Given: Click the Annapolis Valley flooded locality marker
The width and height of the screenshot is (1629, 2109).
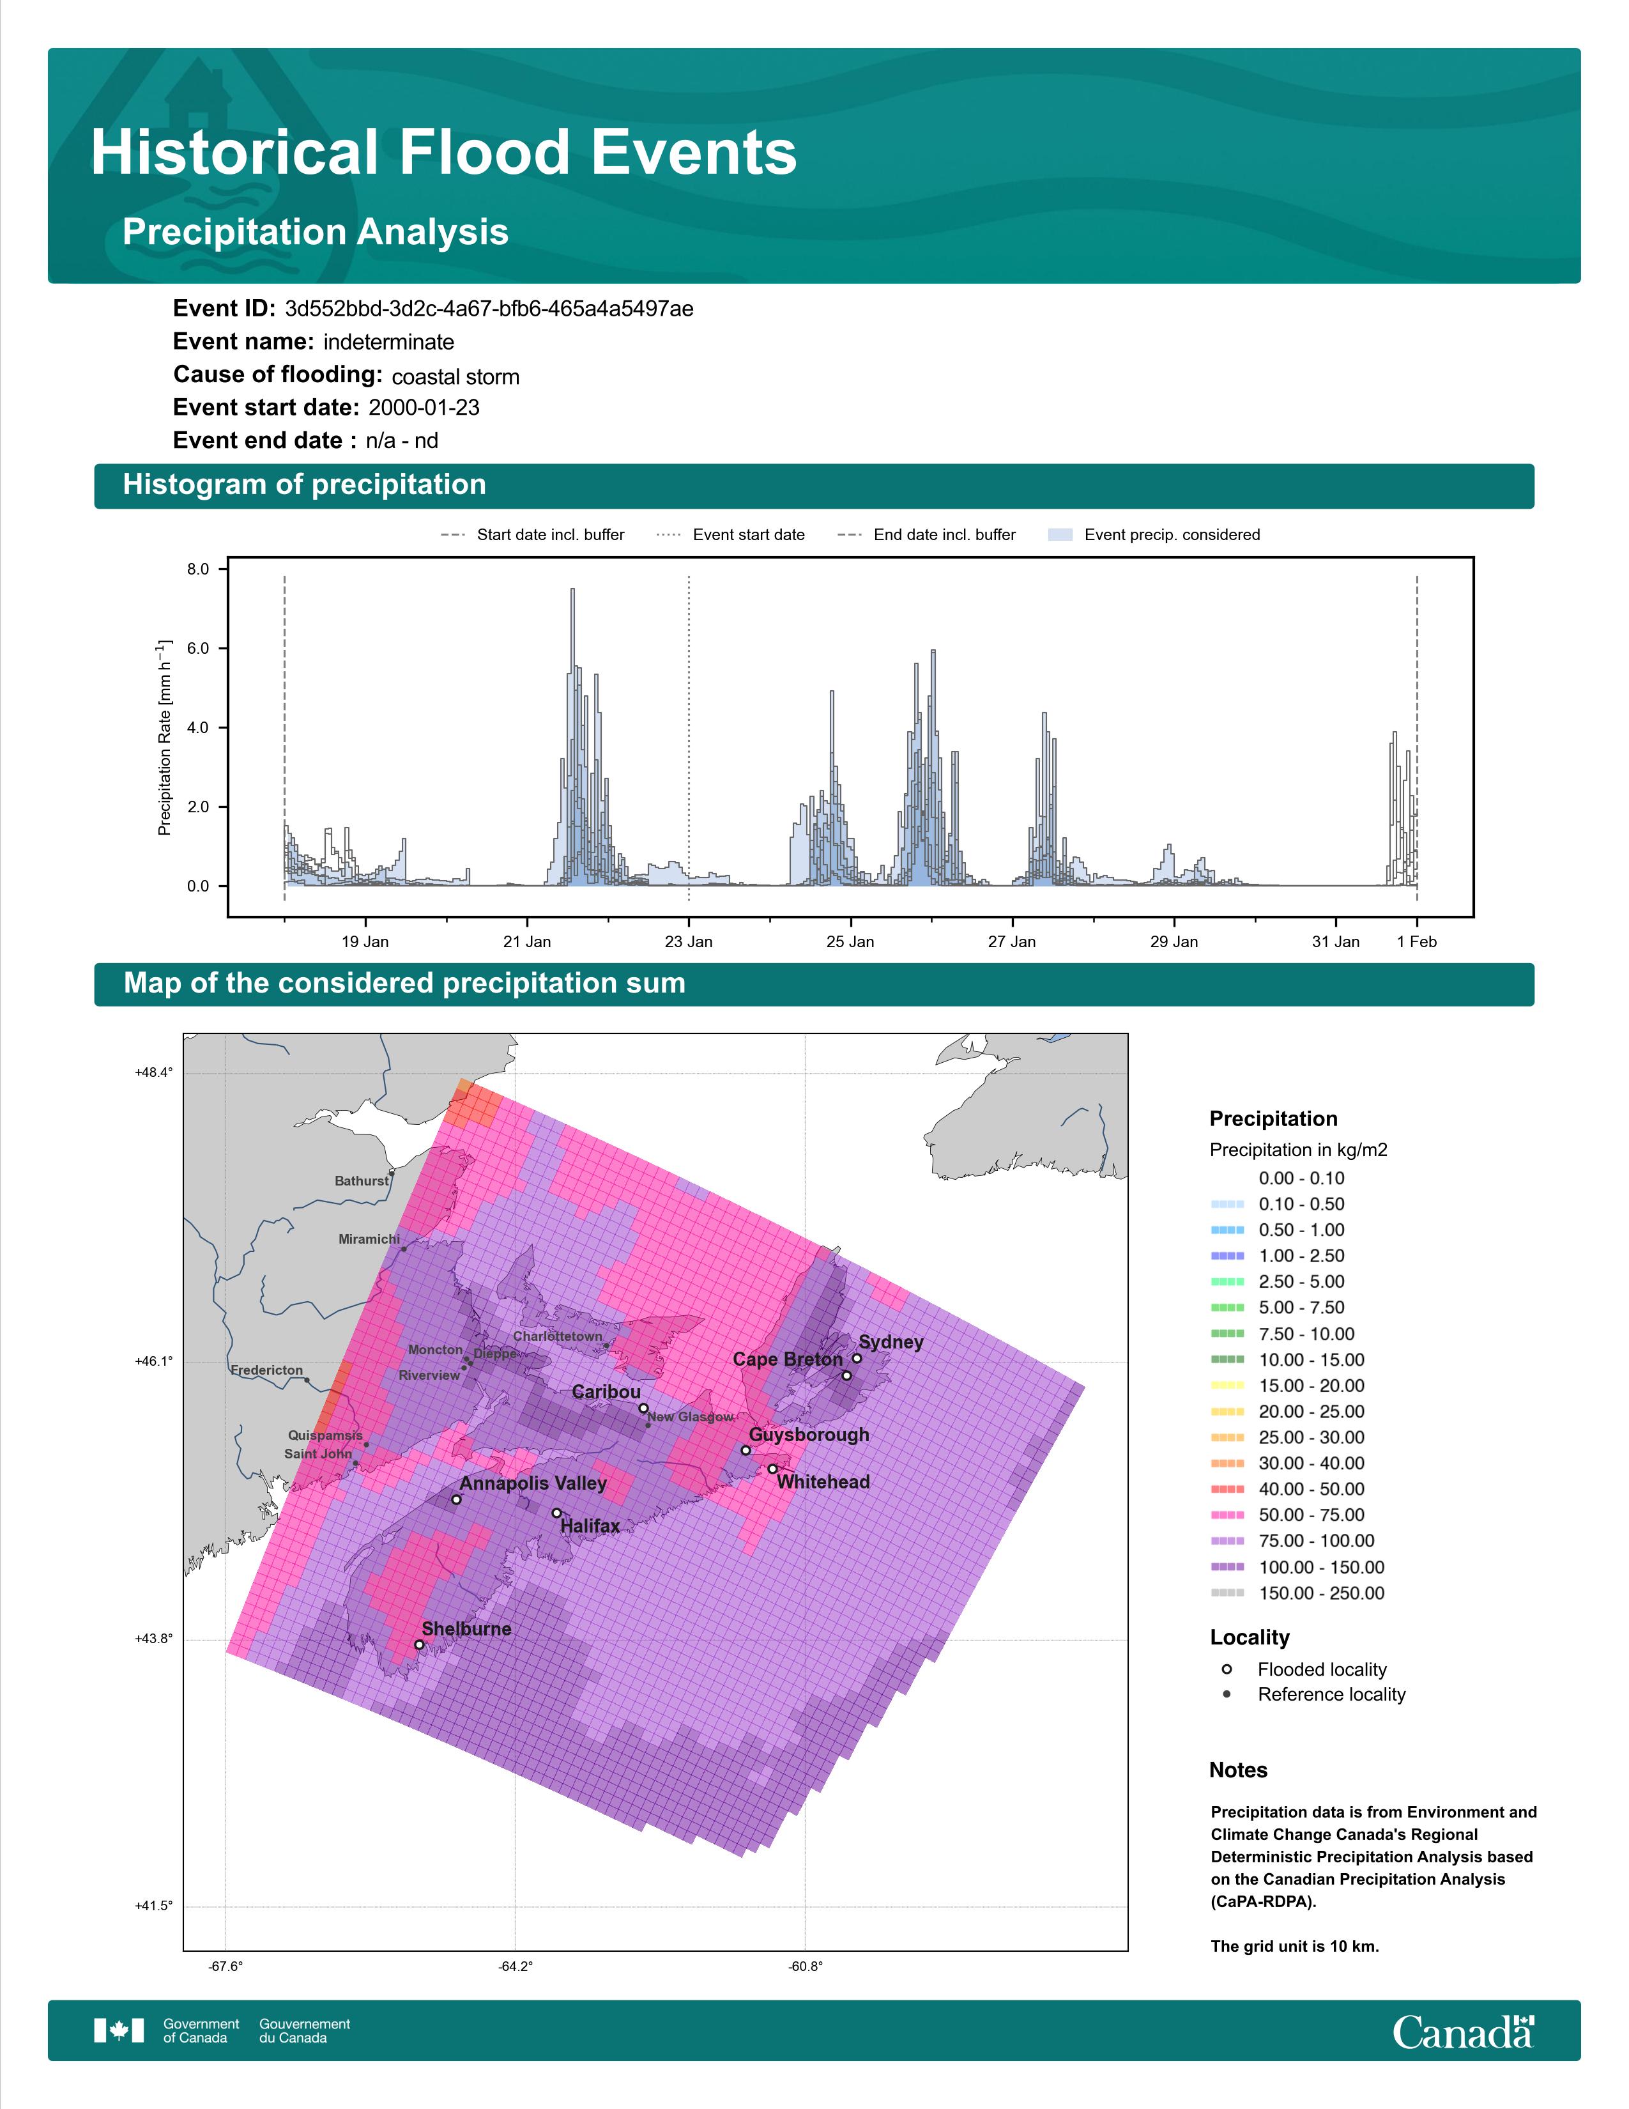Looking at the screenshot, I should click(457, 1500).
